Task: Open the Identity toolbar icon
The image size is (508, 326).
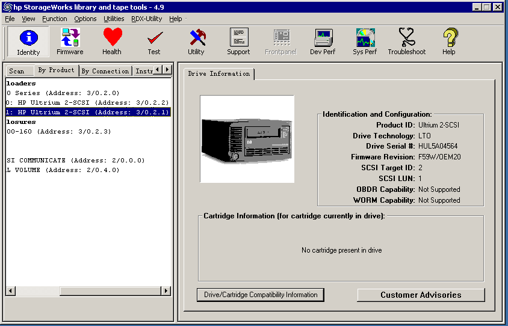Action: tap(28, 42)
